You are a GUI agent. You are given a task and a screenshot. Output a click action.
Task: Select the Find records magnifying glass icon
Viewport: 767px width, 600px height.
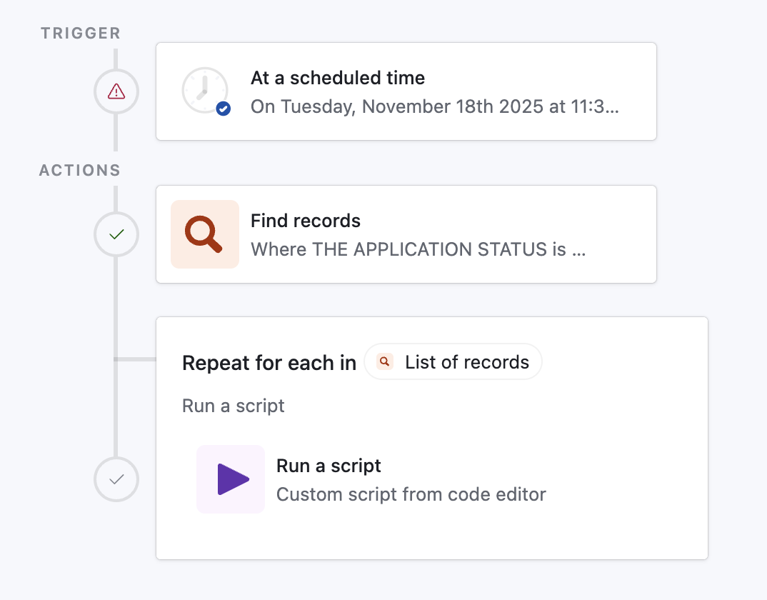click(x=205, y=234)
